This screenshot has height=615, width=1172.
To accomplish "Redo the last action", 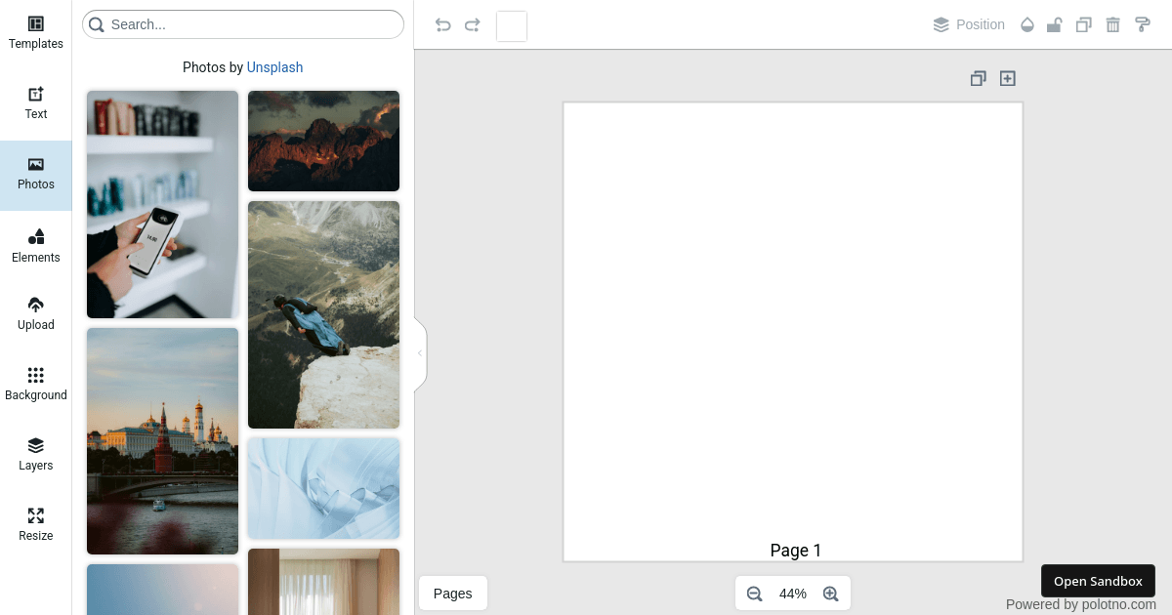I will tap(473, 25).
